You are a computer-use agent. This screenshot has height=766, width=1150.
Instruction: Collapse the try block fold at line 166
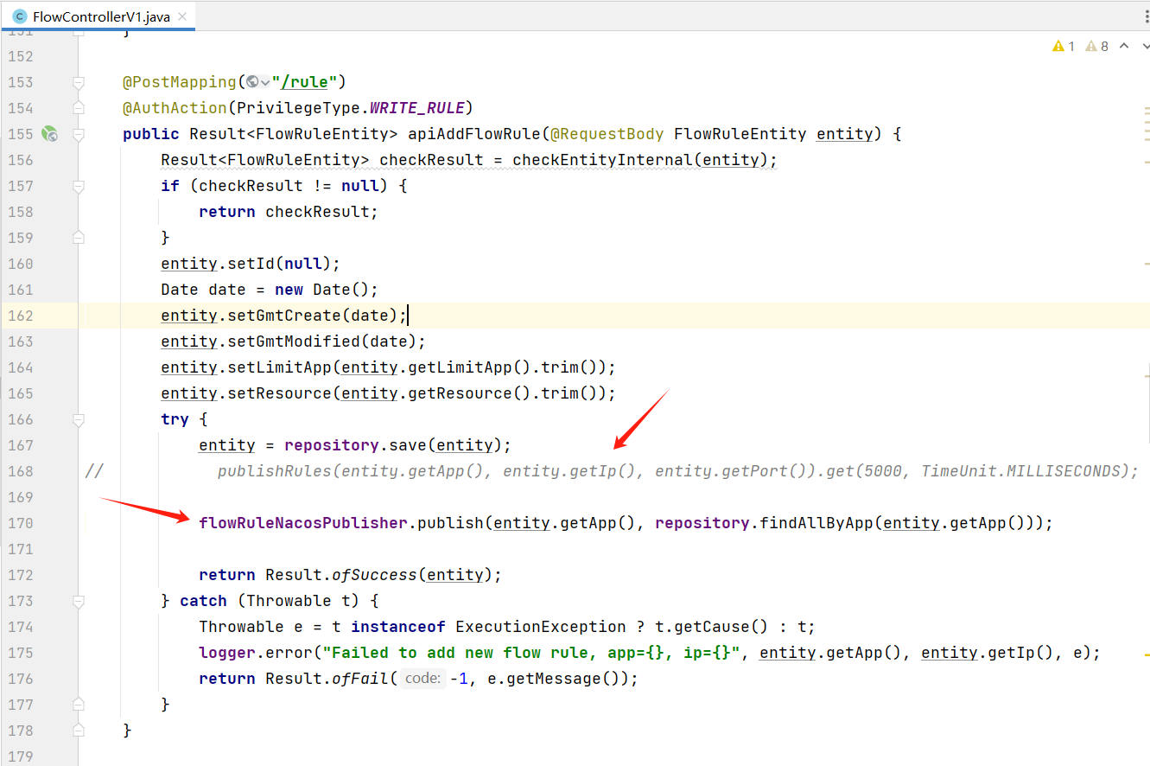[79, 419]
